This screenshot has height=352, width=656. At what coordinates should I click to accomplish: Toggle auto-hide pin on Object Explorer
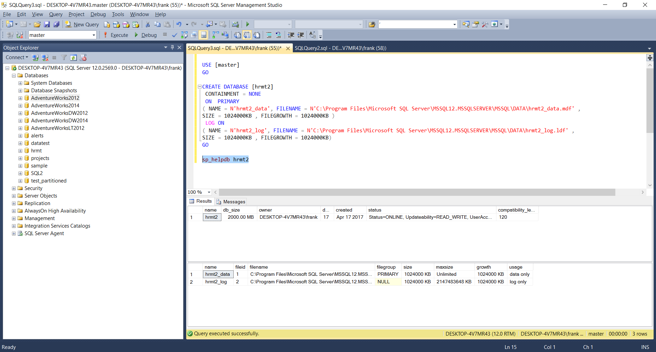point(173,48)
